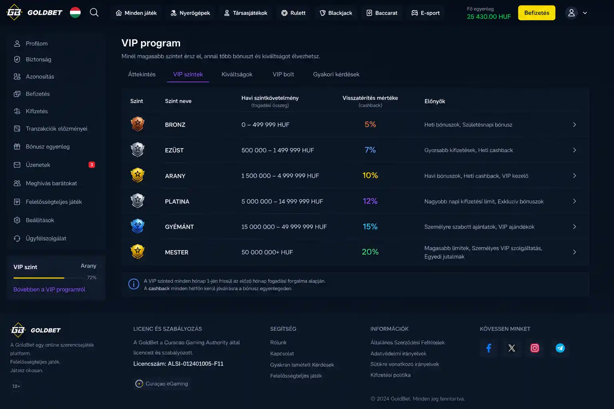Go to Társasjátékok section
This screenshot has height=409, width=614.
pos(245,13)
